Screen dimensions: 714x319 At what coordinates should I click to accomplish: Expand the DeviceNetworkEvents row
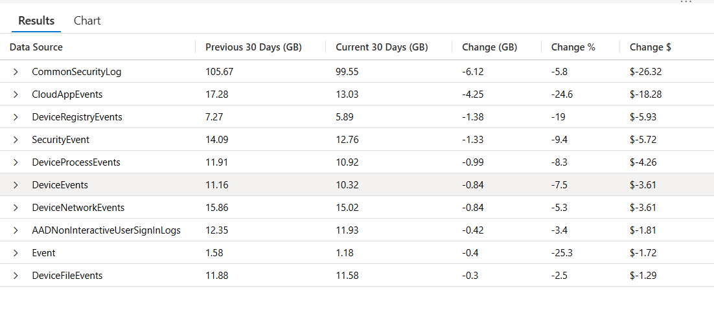[x=16, y=208]
